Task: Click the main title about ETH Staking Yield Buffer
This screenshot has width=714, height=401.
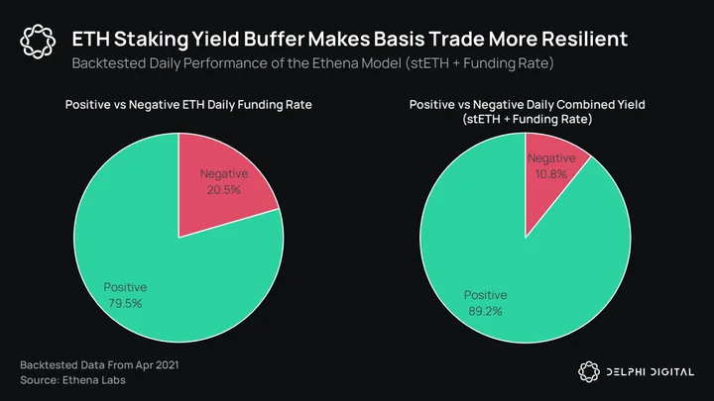Action: [x=350, y=39]
